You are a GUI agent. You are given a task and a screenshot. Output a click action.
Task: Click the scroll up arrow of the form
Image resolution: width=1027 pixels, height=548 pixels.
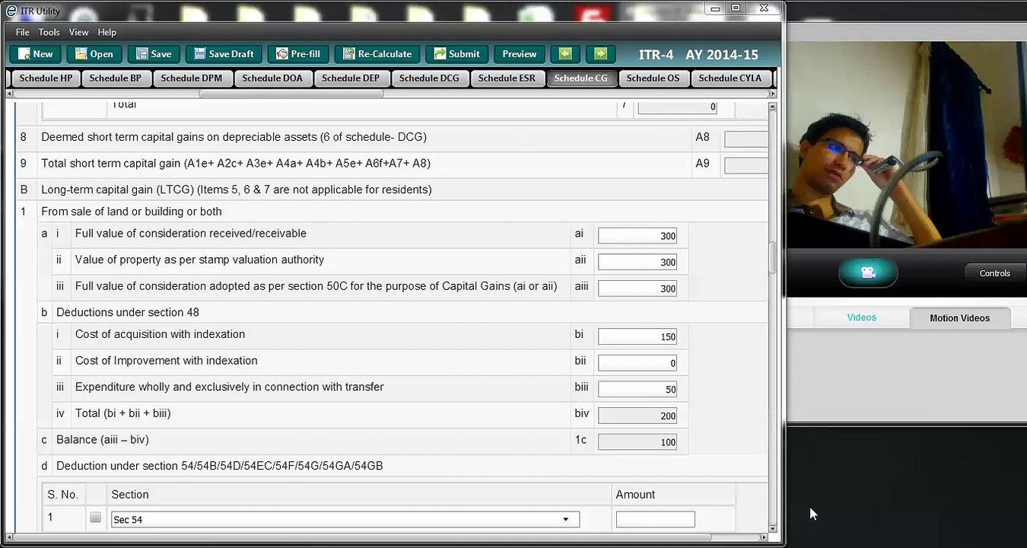pos(773,108)
